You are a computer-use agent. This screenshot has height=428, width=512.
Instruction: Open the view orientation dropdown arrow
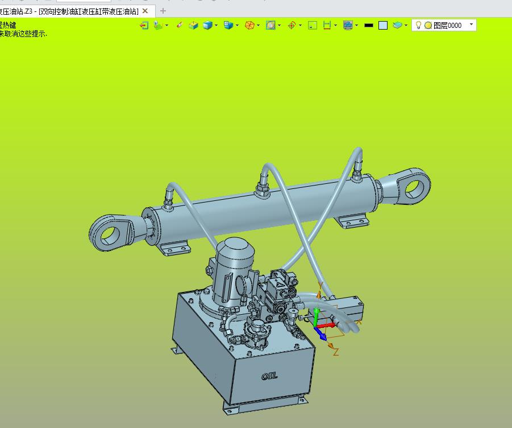point(237,25)
